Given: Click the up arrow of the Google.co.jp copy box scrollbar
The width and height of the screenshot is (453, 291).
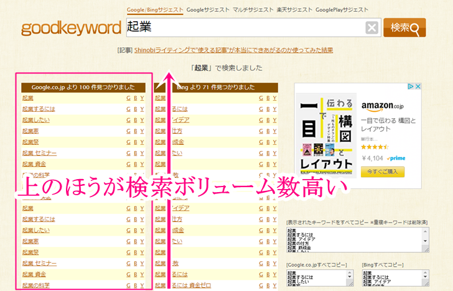Looking at the screenshot, I should tap(350, 273).
